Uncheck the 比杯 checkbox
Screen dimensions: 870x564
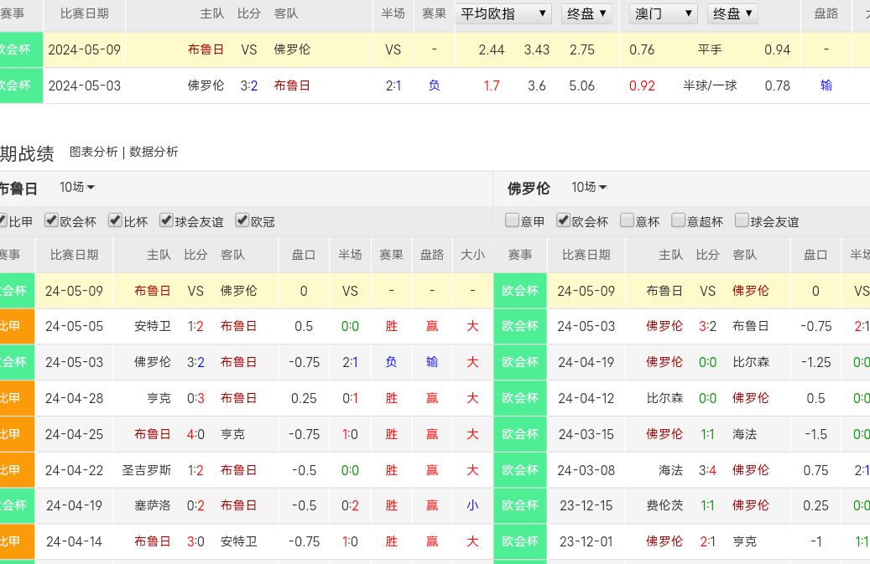pyautogui.click(x=116, y=220)
